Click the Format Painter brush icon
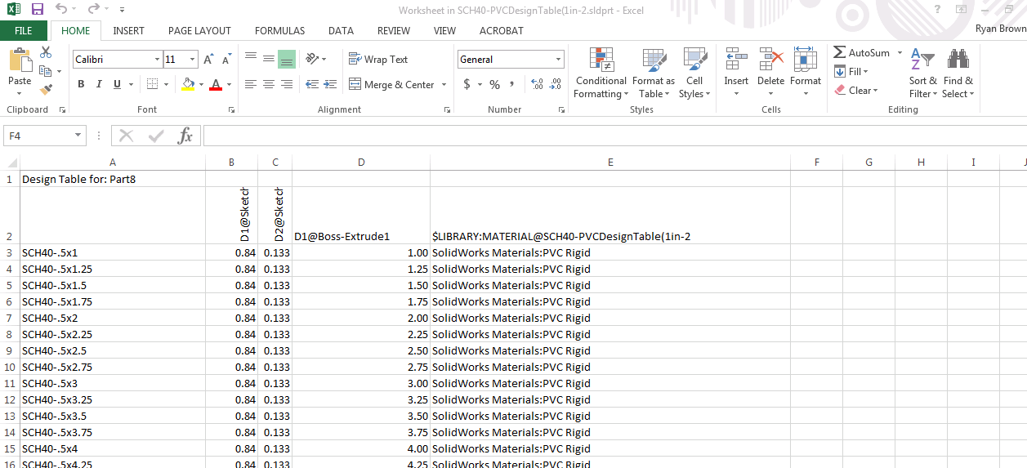The width and height of the screenshot is (1027, 468). pos(46,90)
